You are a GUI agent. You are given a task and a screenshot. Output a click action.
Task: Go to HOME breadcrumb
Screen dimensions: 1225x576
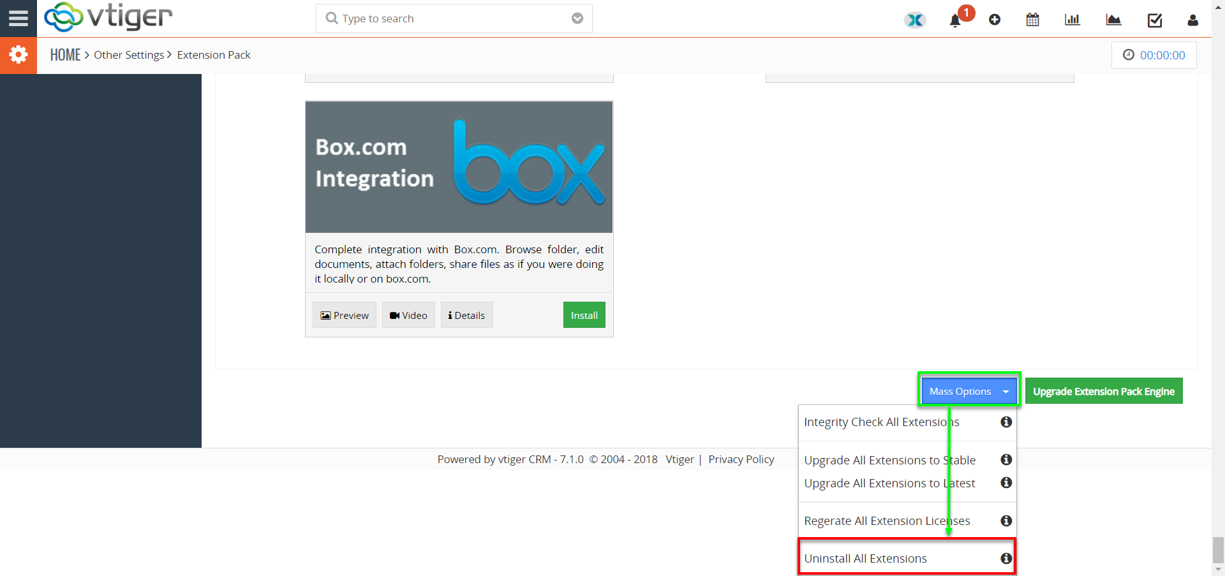pyautogui.click(x=65, y=55)
